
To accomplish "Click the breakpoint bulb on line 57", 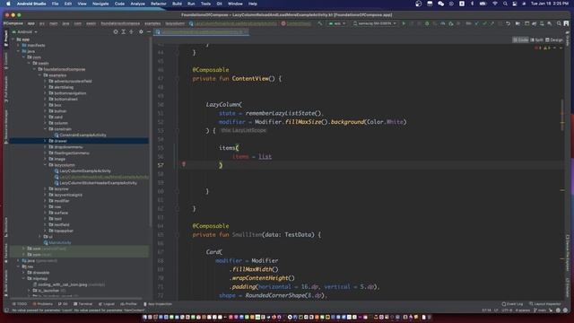I will point(184,164).
